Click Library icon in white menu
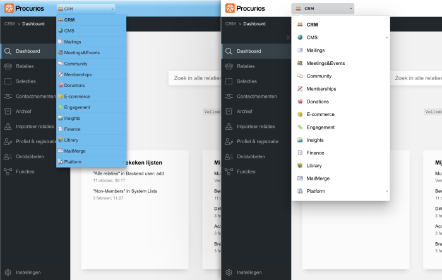 click(300, 166)
